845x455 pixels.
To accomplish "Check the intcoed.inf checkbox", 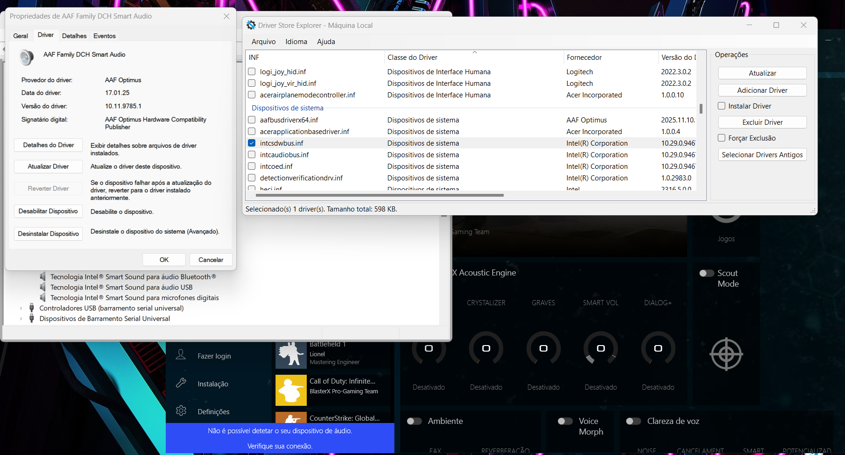I will pos(252,166).
